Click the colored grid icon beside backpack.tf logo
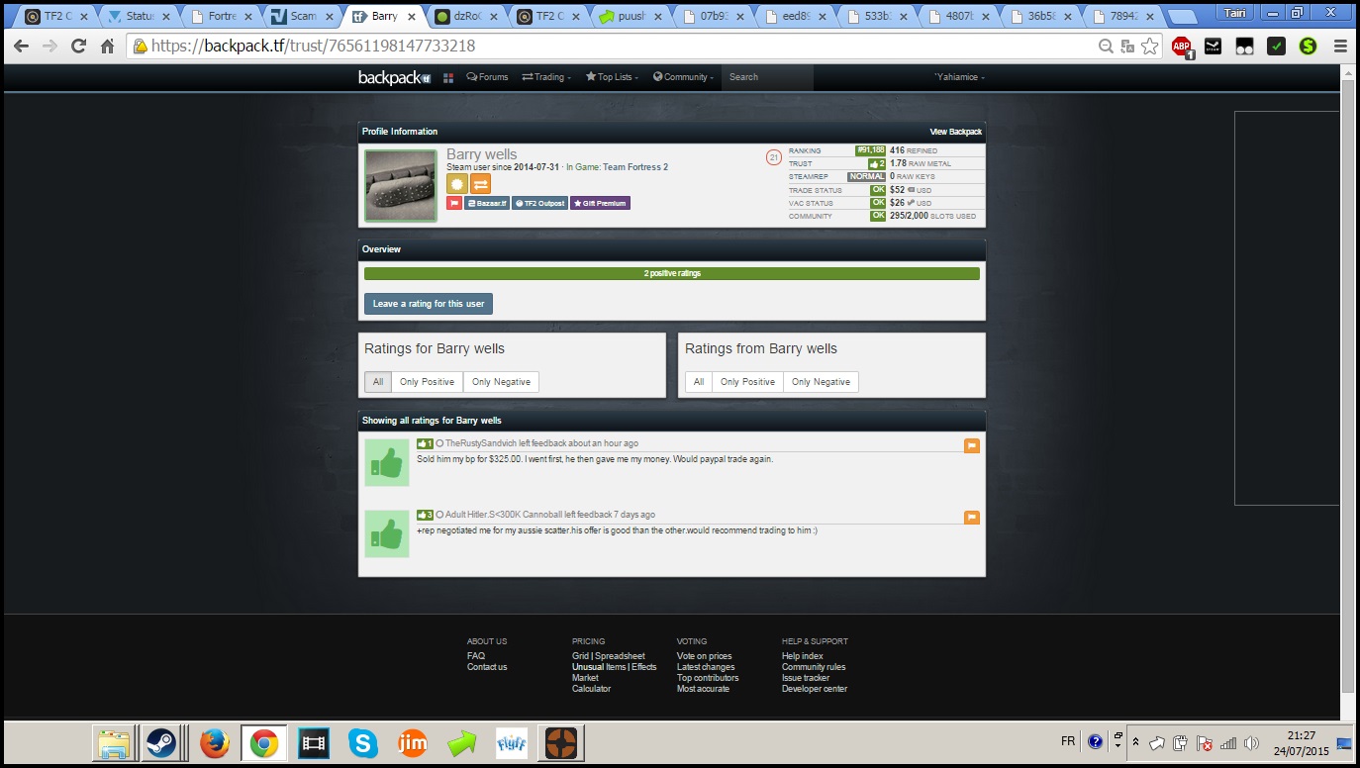The height and width of the screenshot is (768, 1360). [448, 77]
